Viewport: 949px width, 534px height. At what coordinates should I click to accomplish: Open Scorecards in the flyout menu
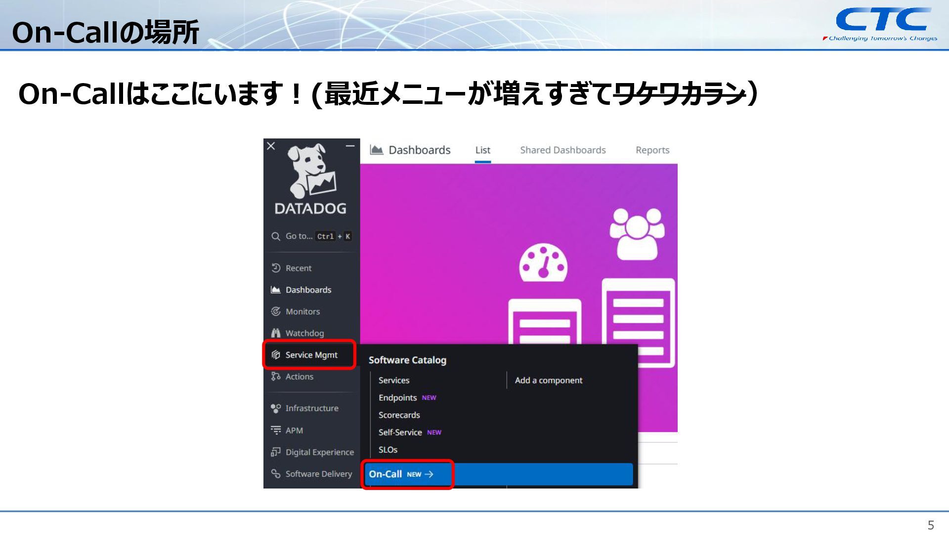399,415
